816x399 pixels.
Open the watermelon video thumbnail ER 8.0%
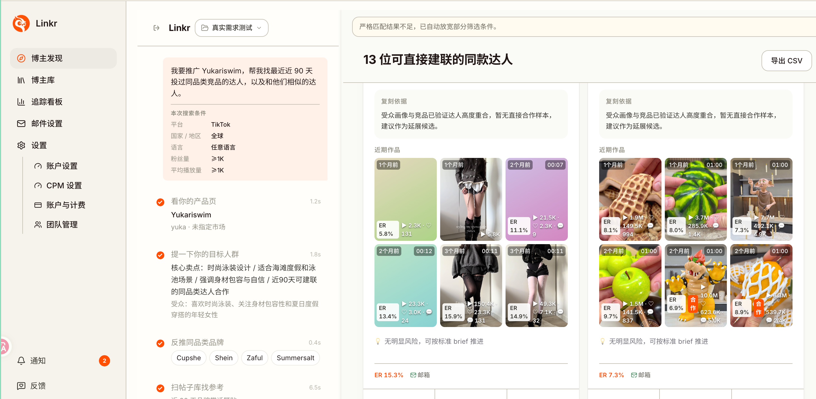696,199
